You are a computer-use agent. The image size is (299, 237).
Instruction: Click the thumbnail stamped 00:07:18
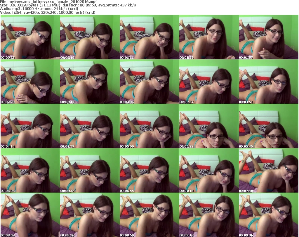[209, 170]
